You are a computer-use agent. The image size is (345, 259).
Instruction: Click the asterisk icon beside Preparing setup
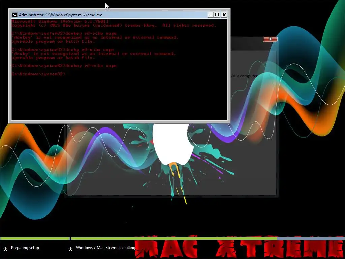pyautogui.click(x=5, y=249)
